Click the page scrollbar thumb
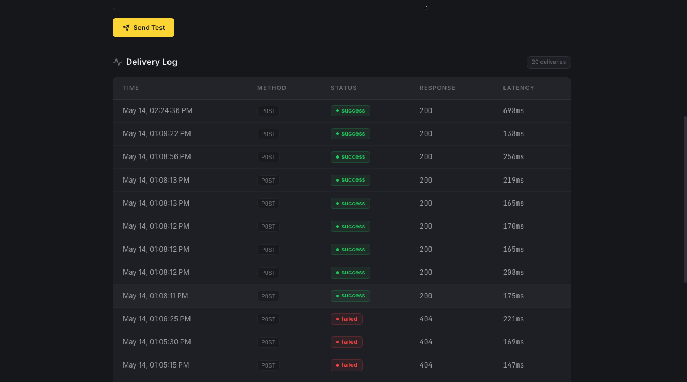The height and width of the screenshot is (382, 687). tap(685, 199)
